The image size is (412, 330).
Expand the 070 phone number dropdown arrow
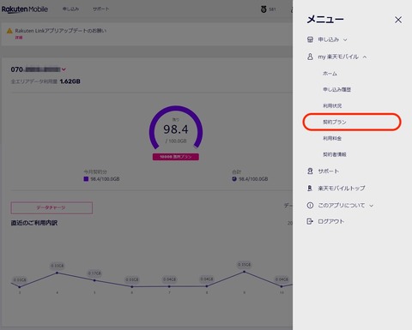64,69
